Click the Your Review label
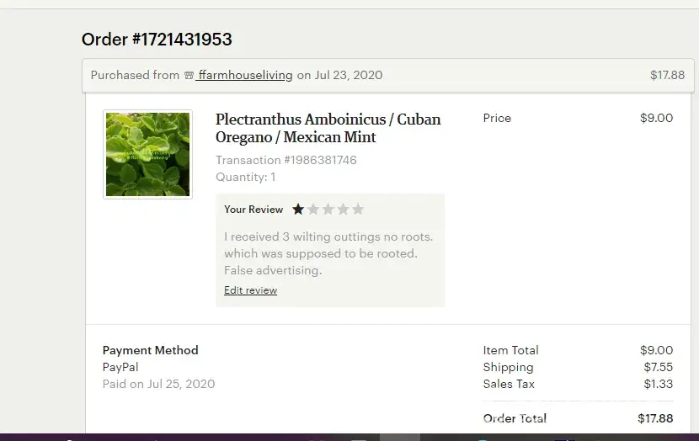 pyautogui.click(x=253, y=210)
